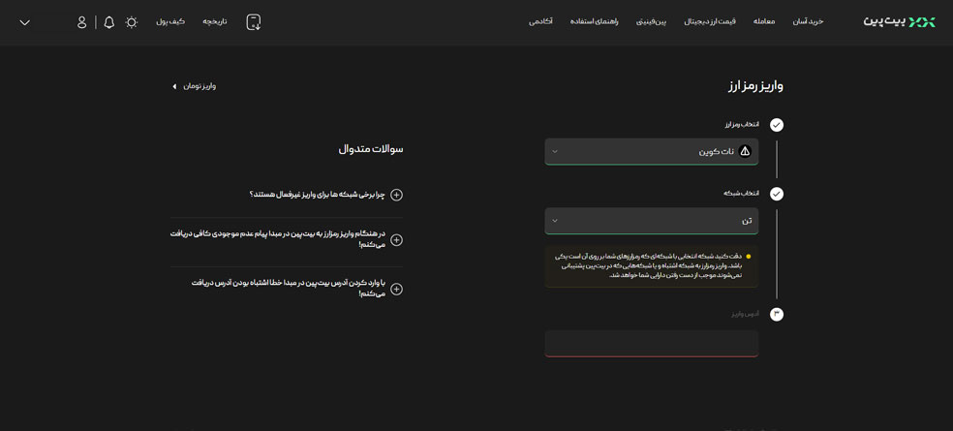953x431 pixels.
Task: Click the واریز تومان (Toman deposit) link
Action: click(199, 86)
